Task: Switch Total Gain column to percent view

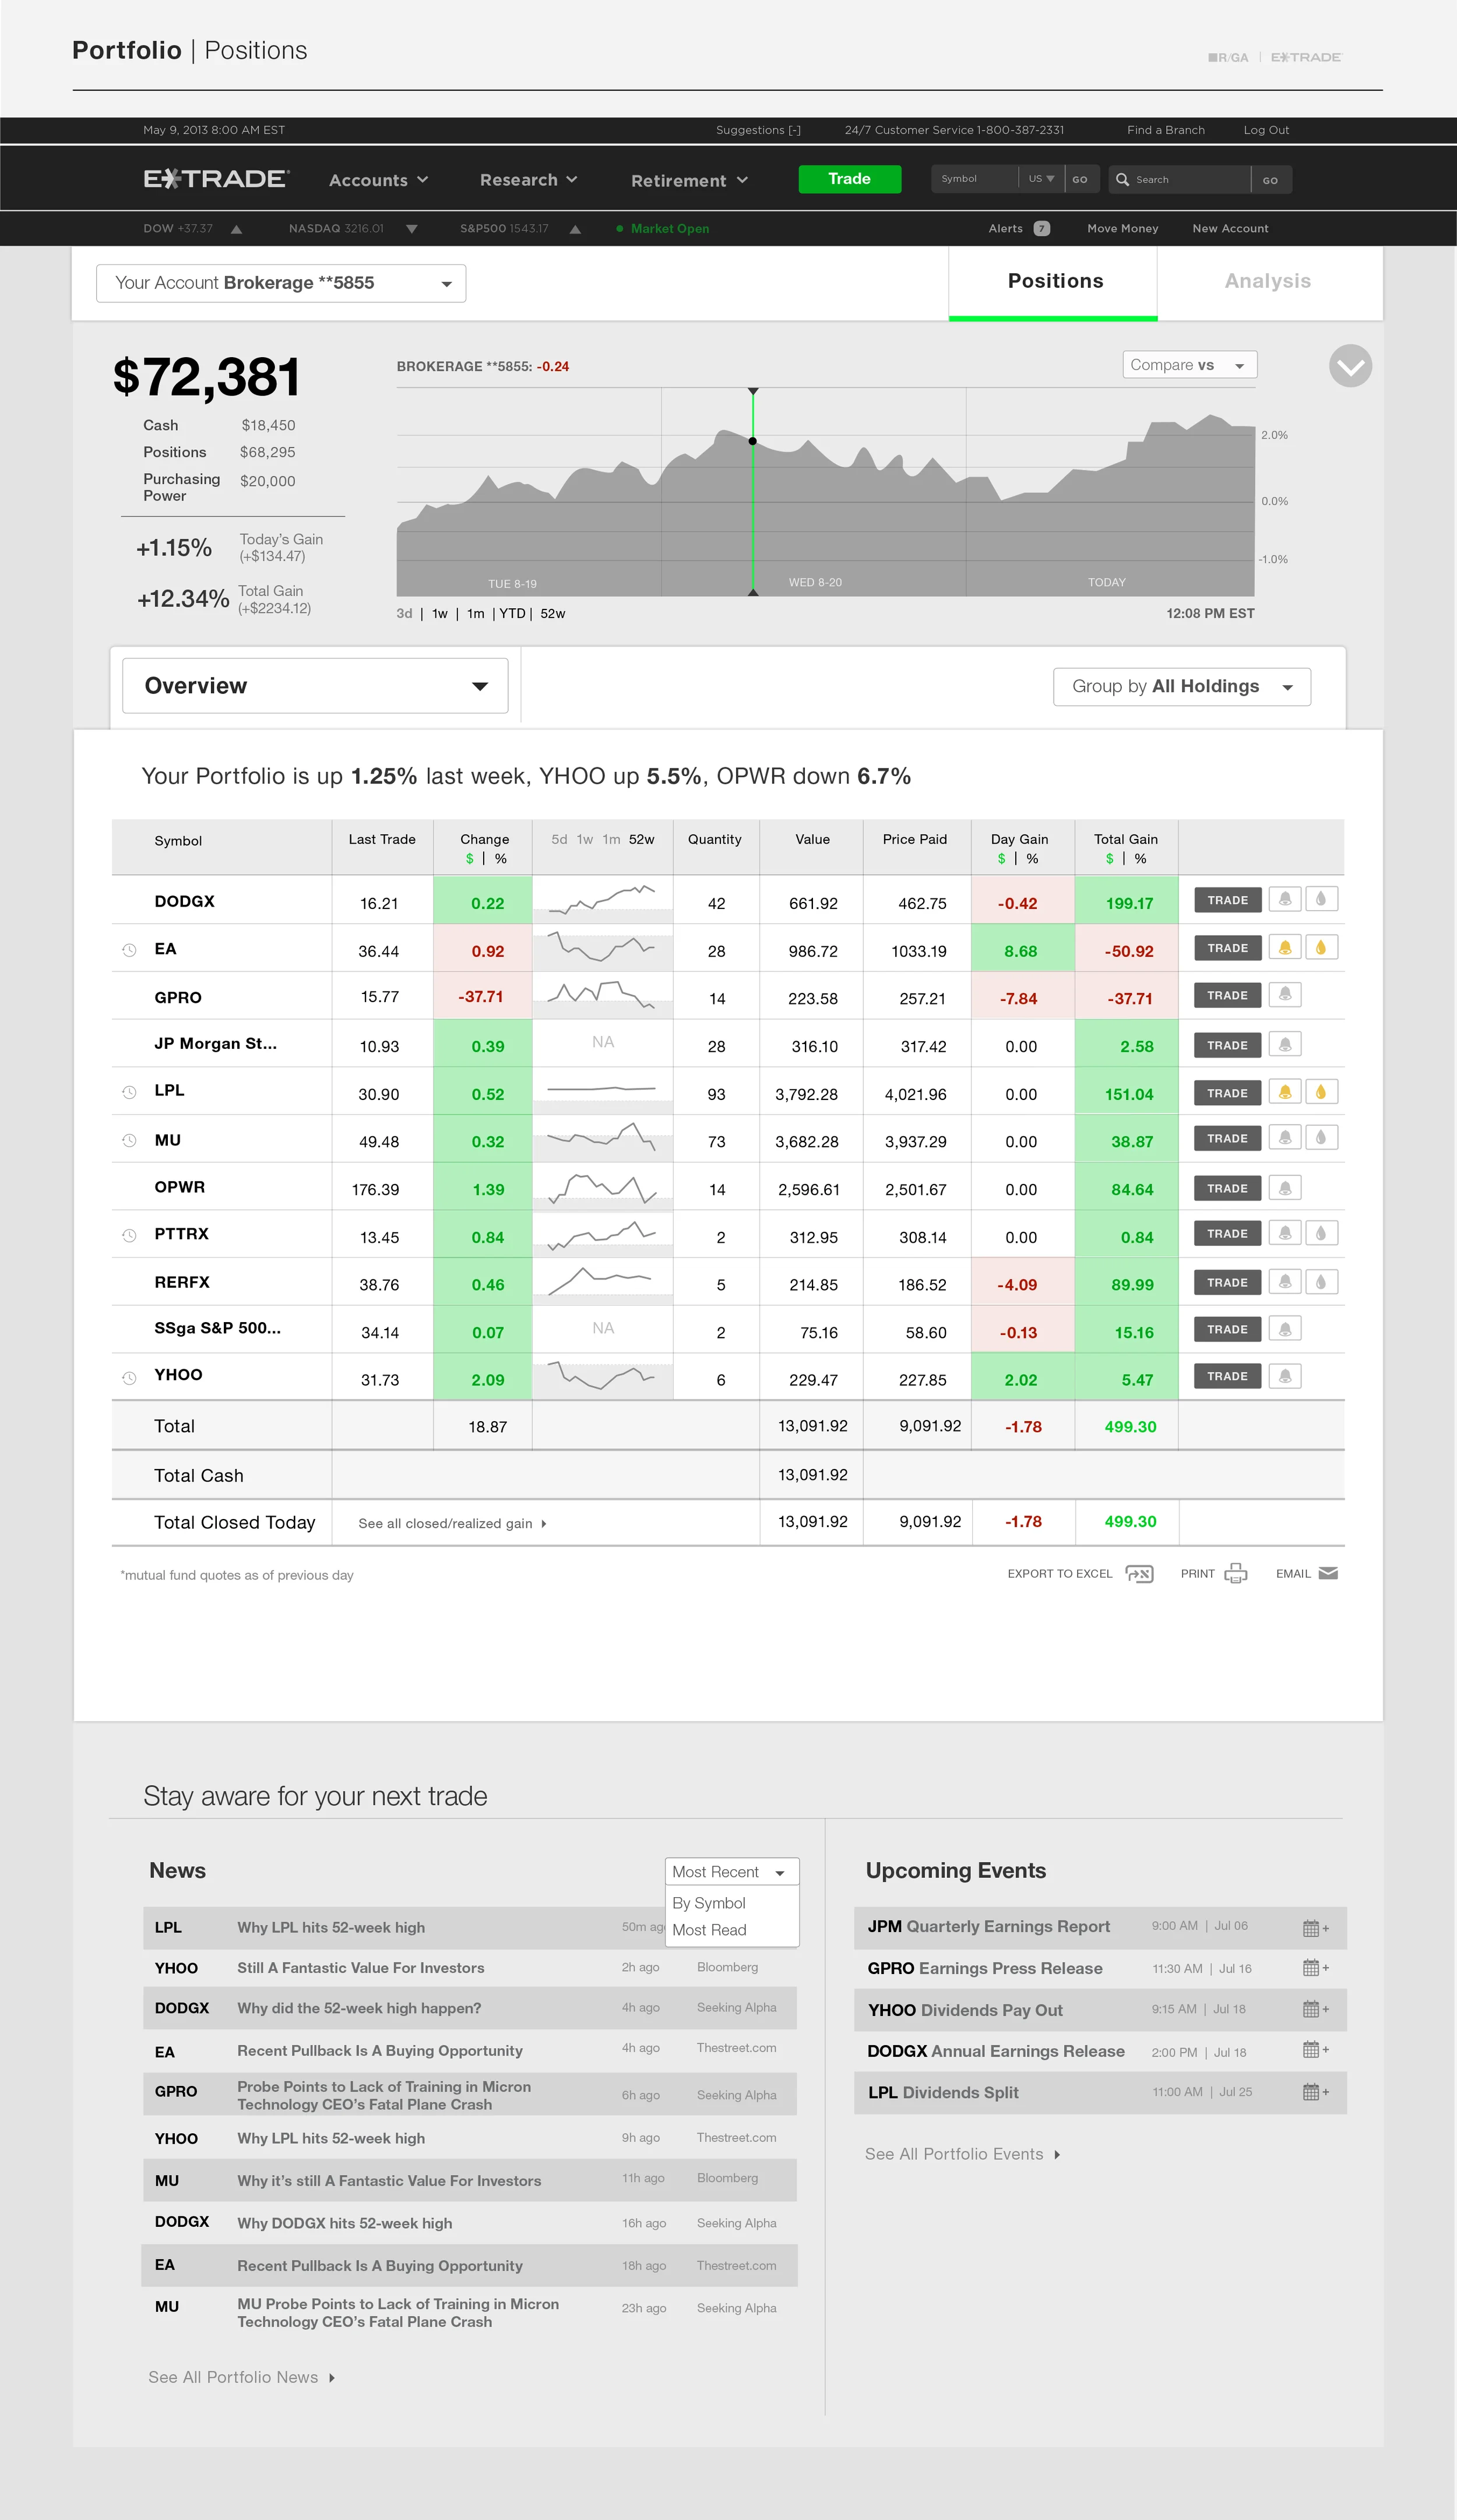Action: pos(1140,859)
